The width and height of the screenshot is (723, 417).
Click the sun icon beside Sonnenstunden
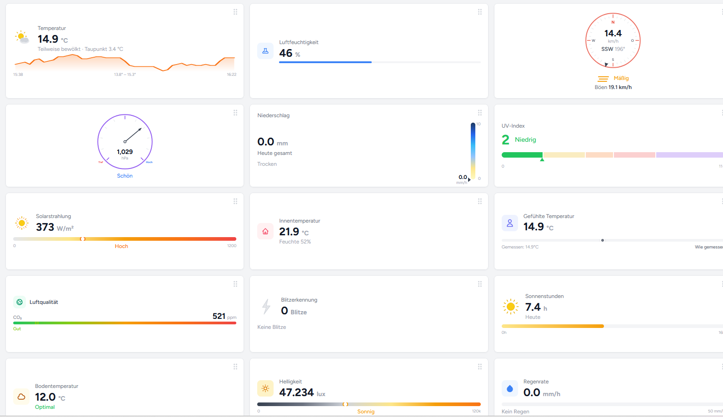click(510, 307)
